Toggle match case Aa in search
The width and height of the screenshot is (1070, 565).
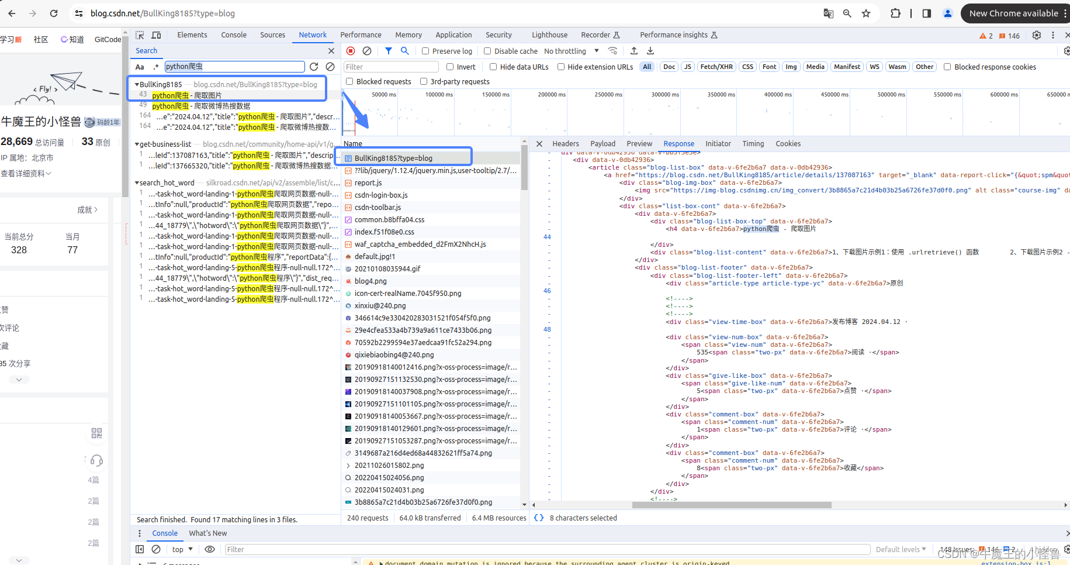click(140, 67)
